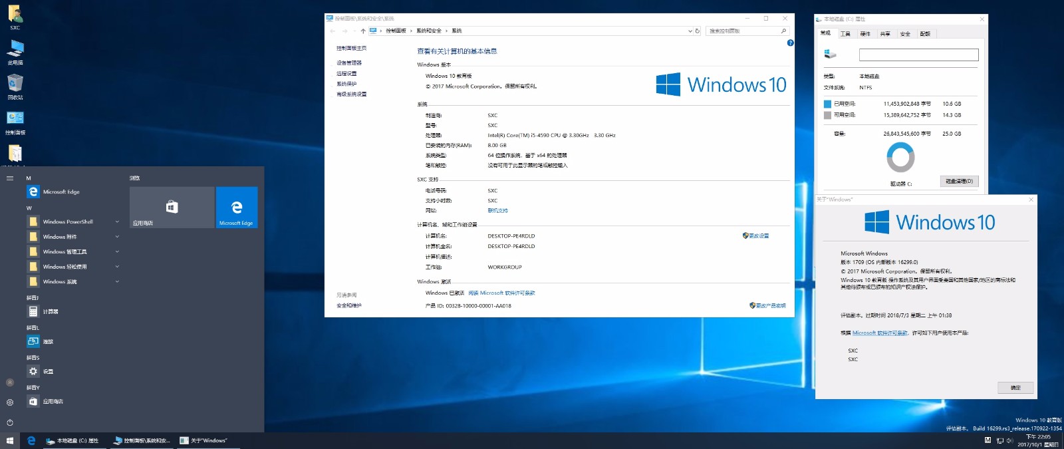Click the Microsoft Edge tile in Start

coord(237,208)
